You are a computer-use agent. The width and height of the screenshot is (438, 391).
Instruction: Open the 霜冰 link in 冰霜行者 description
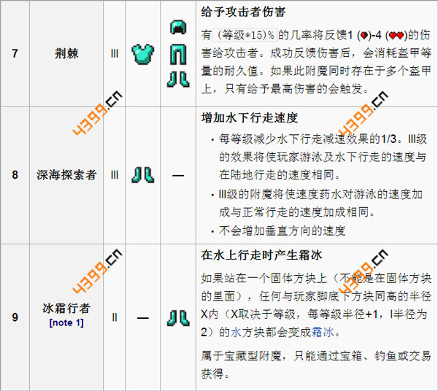[323, 333]
